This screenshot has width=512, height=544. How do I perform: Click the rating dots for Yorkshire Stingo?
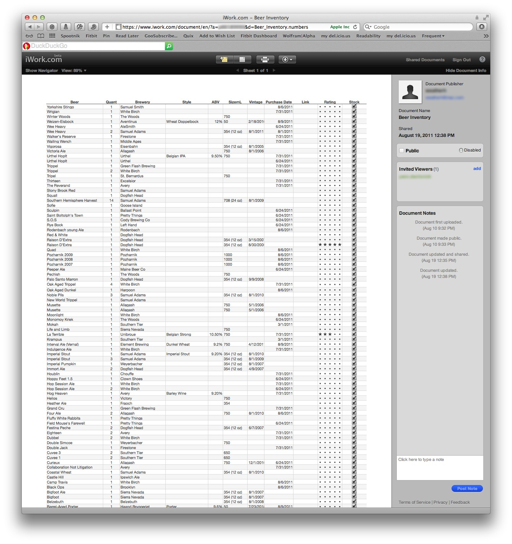330,107
